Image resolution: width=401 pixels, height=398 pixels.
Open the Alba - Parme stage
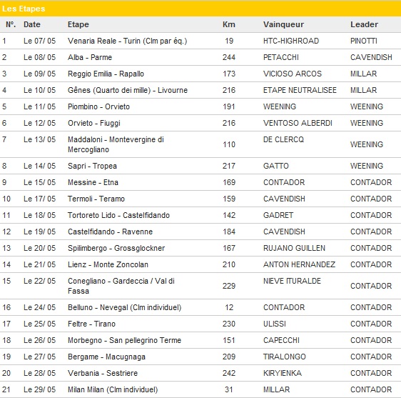point(90,57)
